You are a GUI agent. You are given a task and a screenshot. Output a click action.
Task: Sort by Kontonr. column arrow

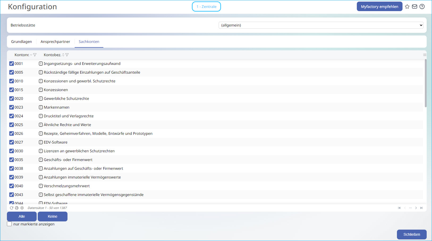tap(31, 55)
